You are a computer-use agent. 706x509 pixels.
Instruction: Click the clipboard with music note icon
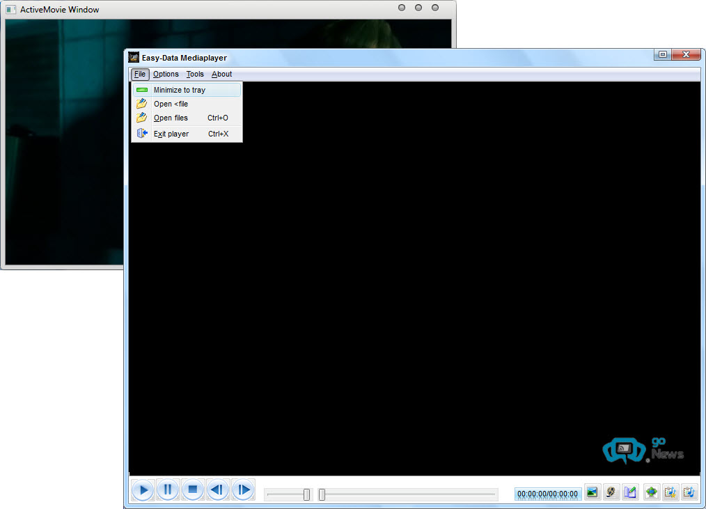tap(689, 492)
